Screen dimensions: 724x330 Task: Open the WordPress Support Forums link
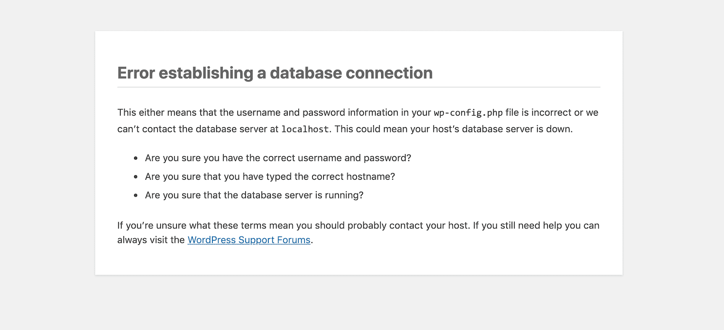coord(249,240)
